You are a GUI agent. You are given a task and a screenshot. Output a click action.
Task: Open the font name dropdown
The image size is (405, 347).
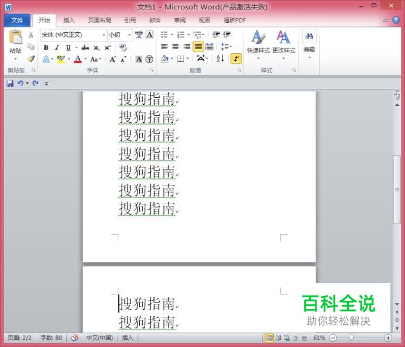104,35
